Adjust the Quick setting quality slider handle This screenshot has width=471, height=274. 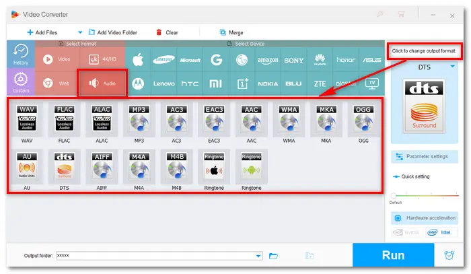(393, 196)
